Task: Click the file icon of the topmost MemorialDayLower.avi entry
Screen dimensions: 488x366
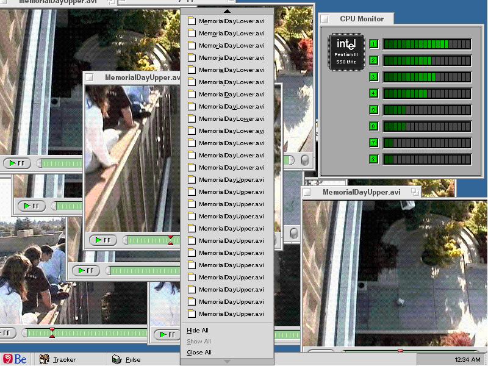Action: pos(192,21)
